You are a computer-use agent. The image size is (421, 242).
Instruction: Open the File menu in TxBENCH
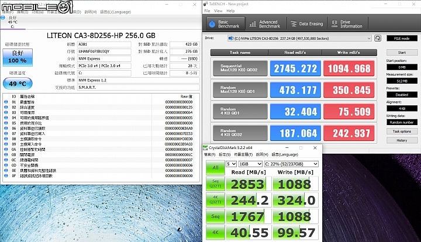tap(207, 11)
